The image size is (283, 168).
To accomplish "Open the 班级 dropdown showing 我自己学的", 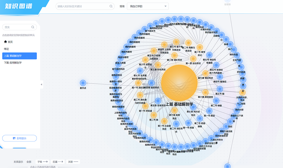I will click(148, 6).
